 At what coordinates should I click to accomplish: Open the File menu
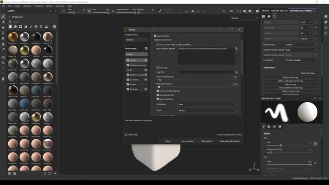[x=3, y=6]
